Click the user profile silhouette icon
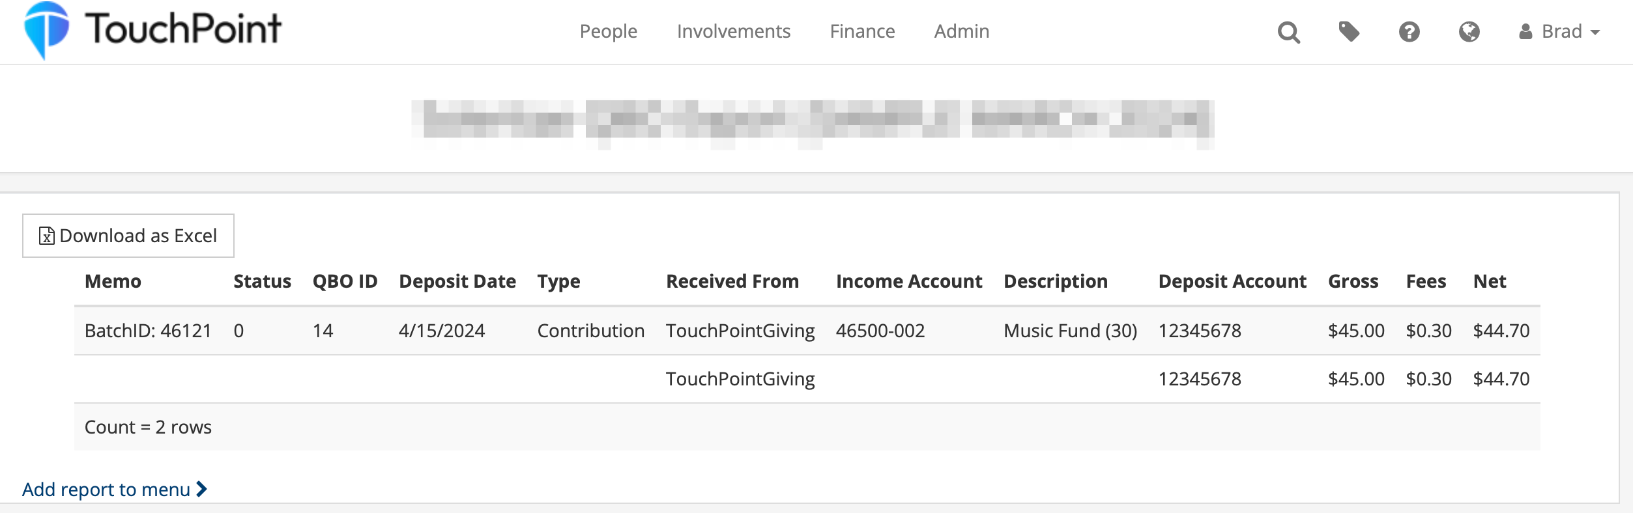 [1525, 31]
